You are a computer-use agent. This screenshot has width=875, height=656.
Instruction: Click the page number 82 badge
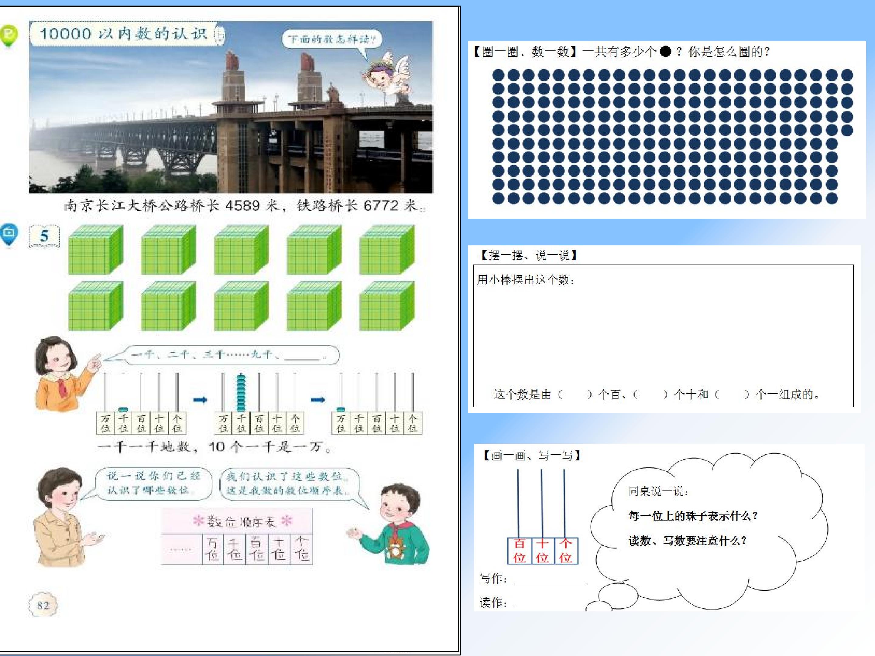coord(43,605)
